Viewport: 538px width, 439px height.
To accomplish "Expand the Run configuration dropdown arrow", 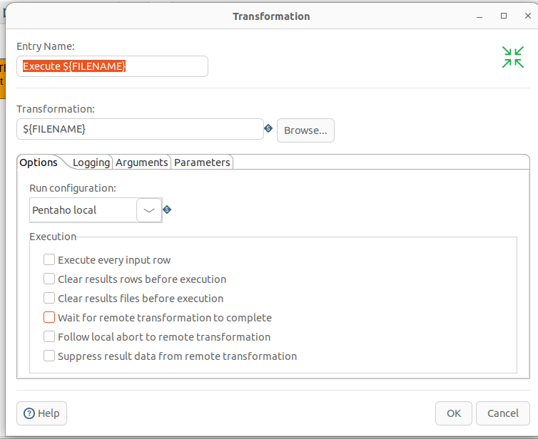I will pyautogui.click(x=148, y=210).
